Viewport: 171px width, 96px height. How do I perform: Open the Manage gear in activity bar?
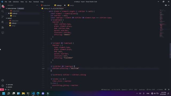point(3,86)
